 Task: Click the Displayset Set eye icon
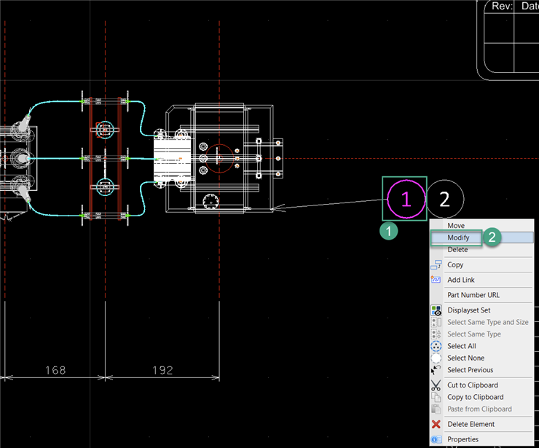[x=436, y=310]
